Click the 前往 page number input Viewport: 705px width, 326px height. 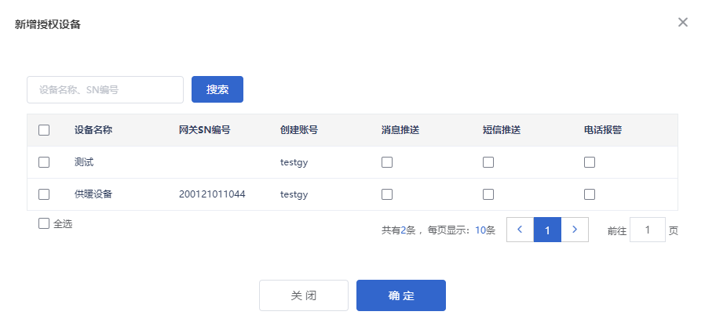pos(648,230)
